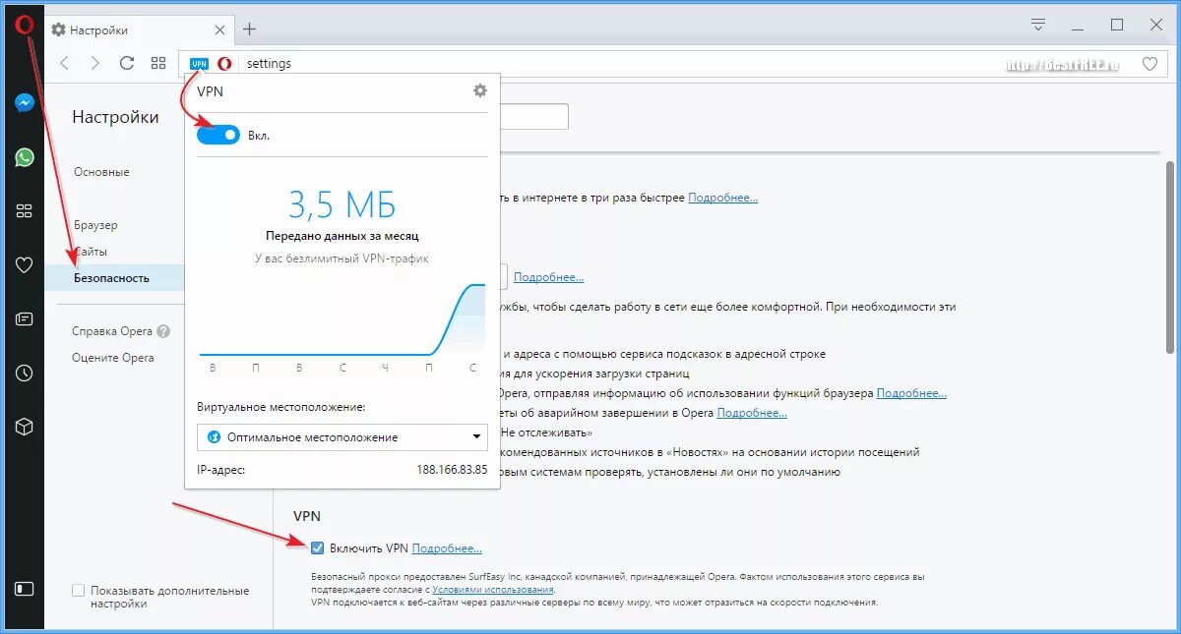Open Подробнее link after 'функций браузера'
This screenshot has height=634, width=1181.
[x=911, y=393]
